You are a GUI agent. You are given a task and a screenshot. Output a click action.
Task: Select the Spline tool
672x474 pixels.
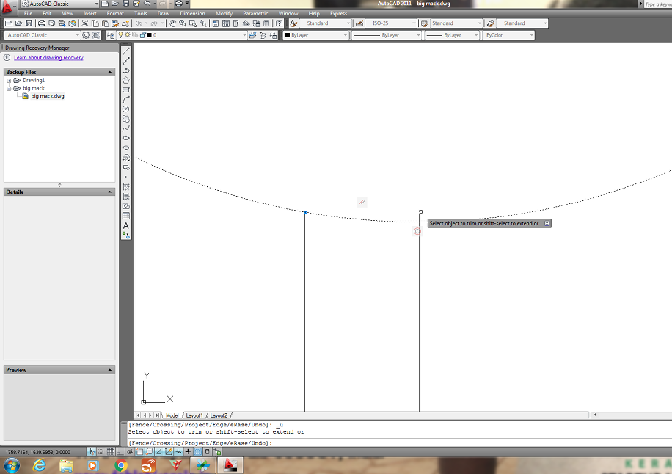(126, 128)
